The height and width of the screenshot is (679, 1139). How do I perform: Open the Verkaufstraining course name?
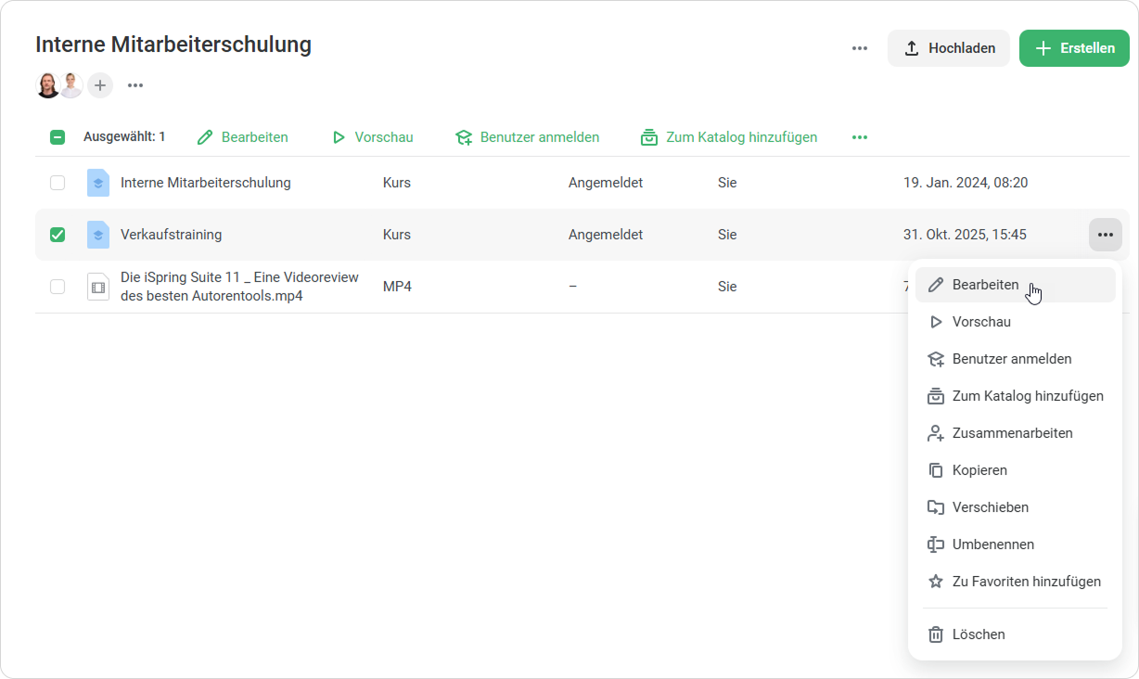pos(171,235)
